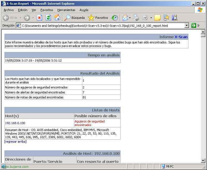
Task: Click 'Número de alertas de seguridad encontradas' row
Action: [x=62, y=92]
